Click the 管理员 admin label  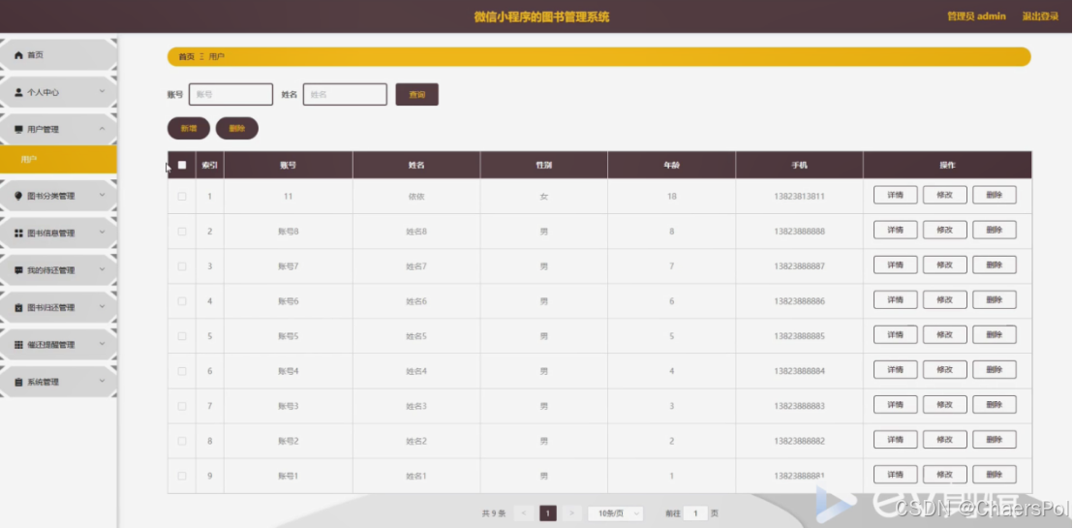[x=976, y=16]
